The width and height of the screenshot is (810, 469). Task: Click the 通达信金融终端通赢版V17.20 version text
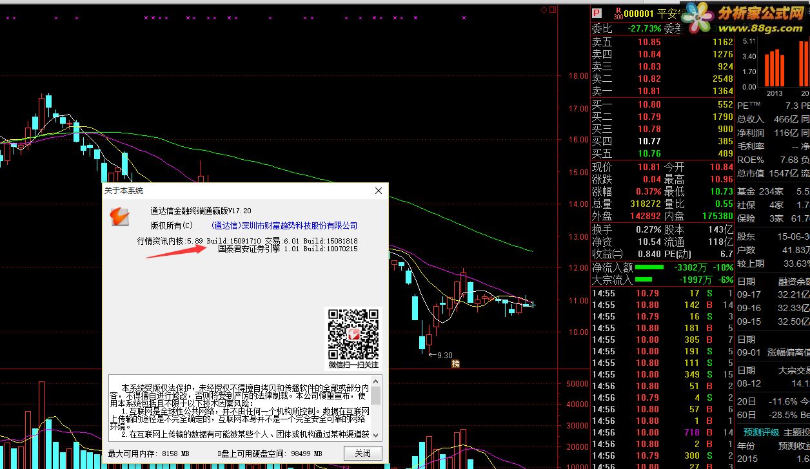pyautogui.click(x=201, y=210)
